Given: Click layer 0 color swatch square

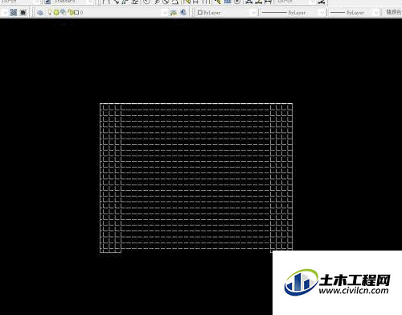Looking at the screenshot, I should point(76,12).
